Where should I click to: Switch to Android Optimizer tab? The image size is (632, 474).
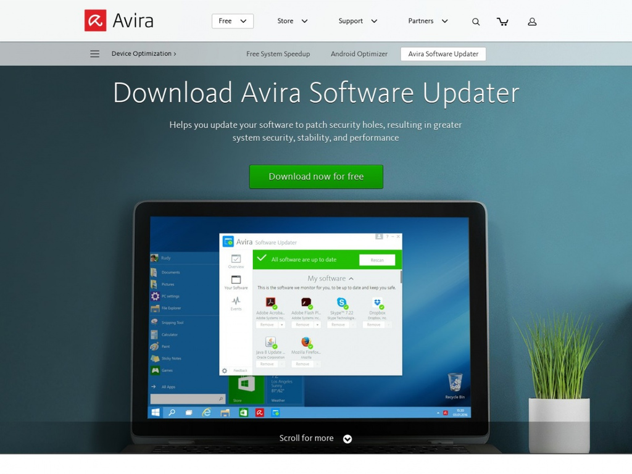click(x=359, y=54)
